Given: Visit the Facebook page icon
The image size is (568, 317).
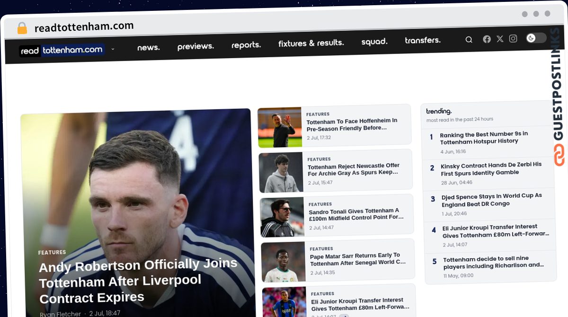Looking at the screenshot, I should tap(487, 39).
